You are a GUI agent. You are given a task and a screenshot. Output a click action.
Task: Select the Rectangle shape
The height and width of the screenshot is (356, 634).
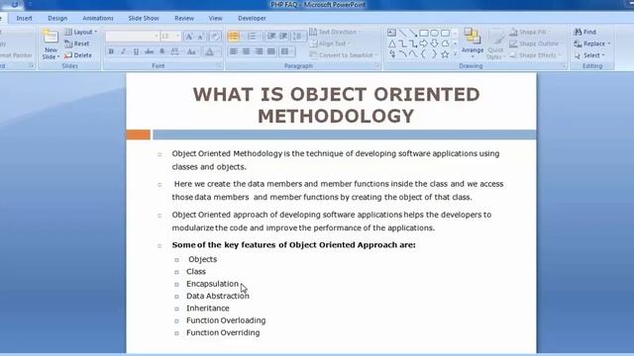[x=424, y=33]
